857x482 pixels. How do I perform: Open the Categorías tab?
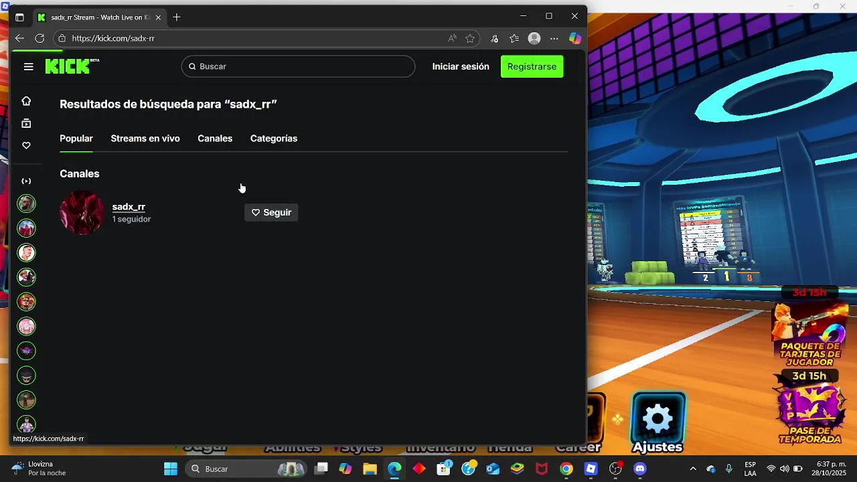(x=274, y=139)
